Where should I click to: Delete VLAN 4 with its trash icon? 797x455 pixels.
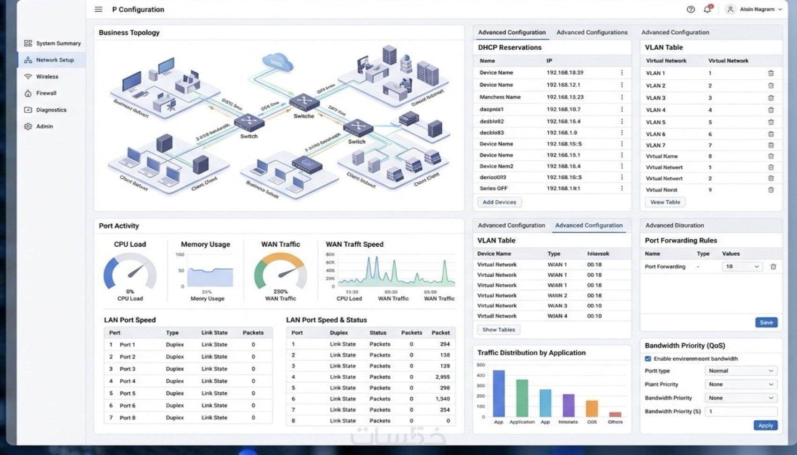(x=771, y=110)
